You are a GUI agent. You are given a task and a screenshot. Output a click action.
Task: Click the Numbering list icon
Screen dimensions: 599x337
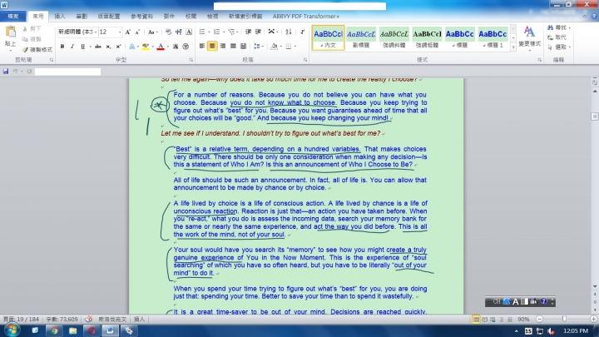click(x=216, y=32)
